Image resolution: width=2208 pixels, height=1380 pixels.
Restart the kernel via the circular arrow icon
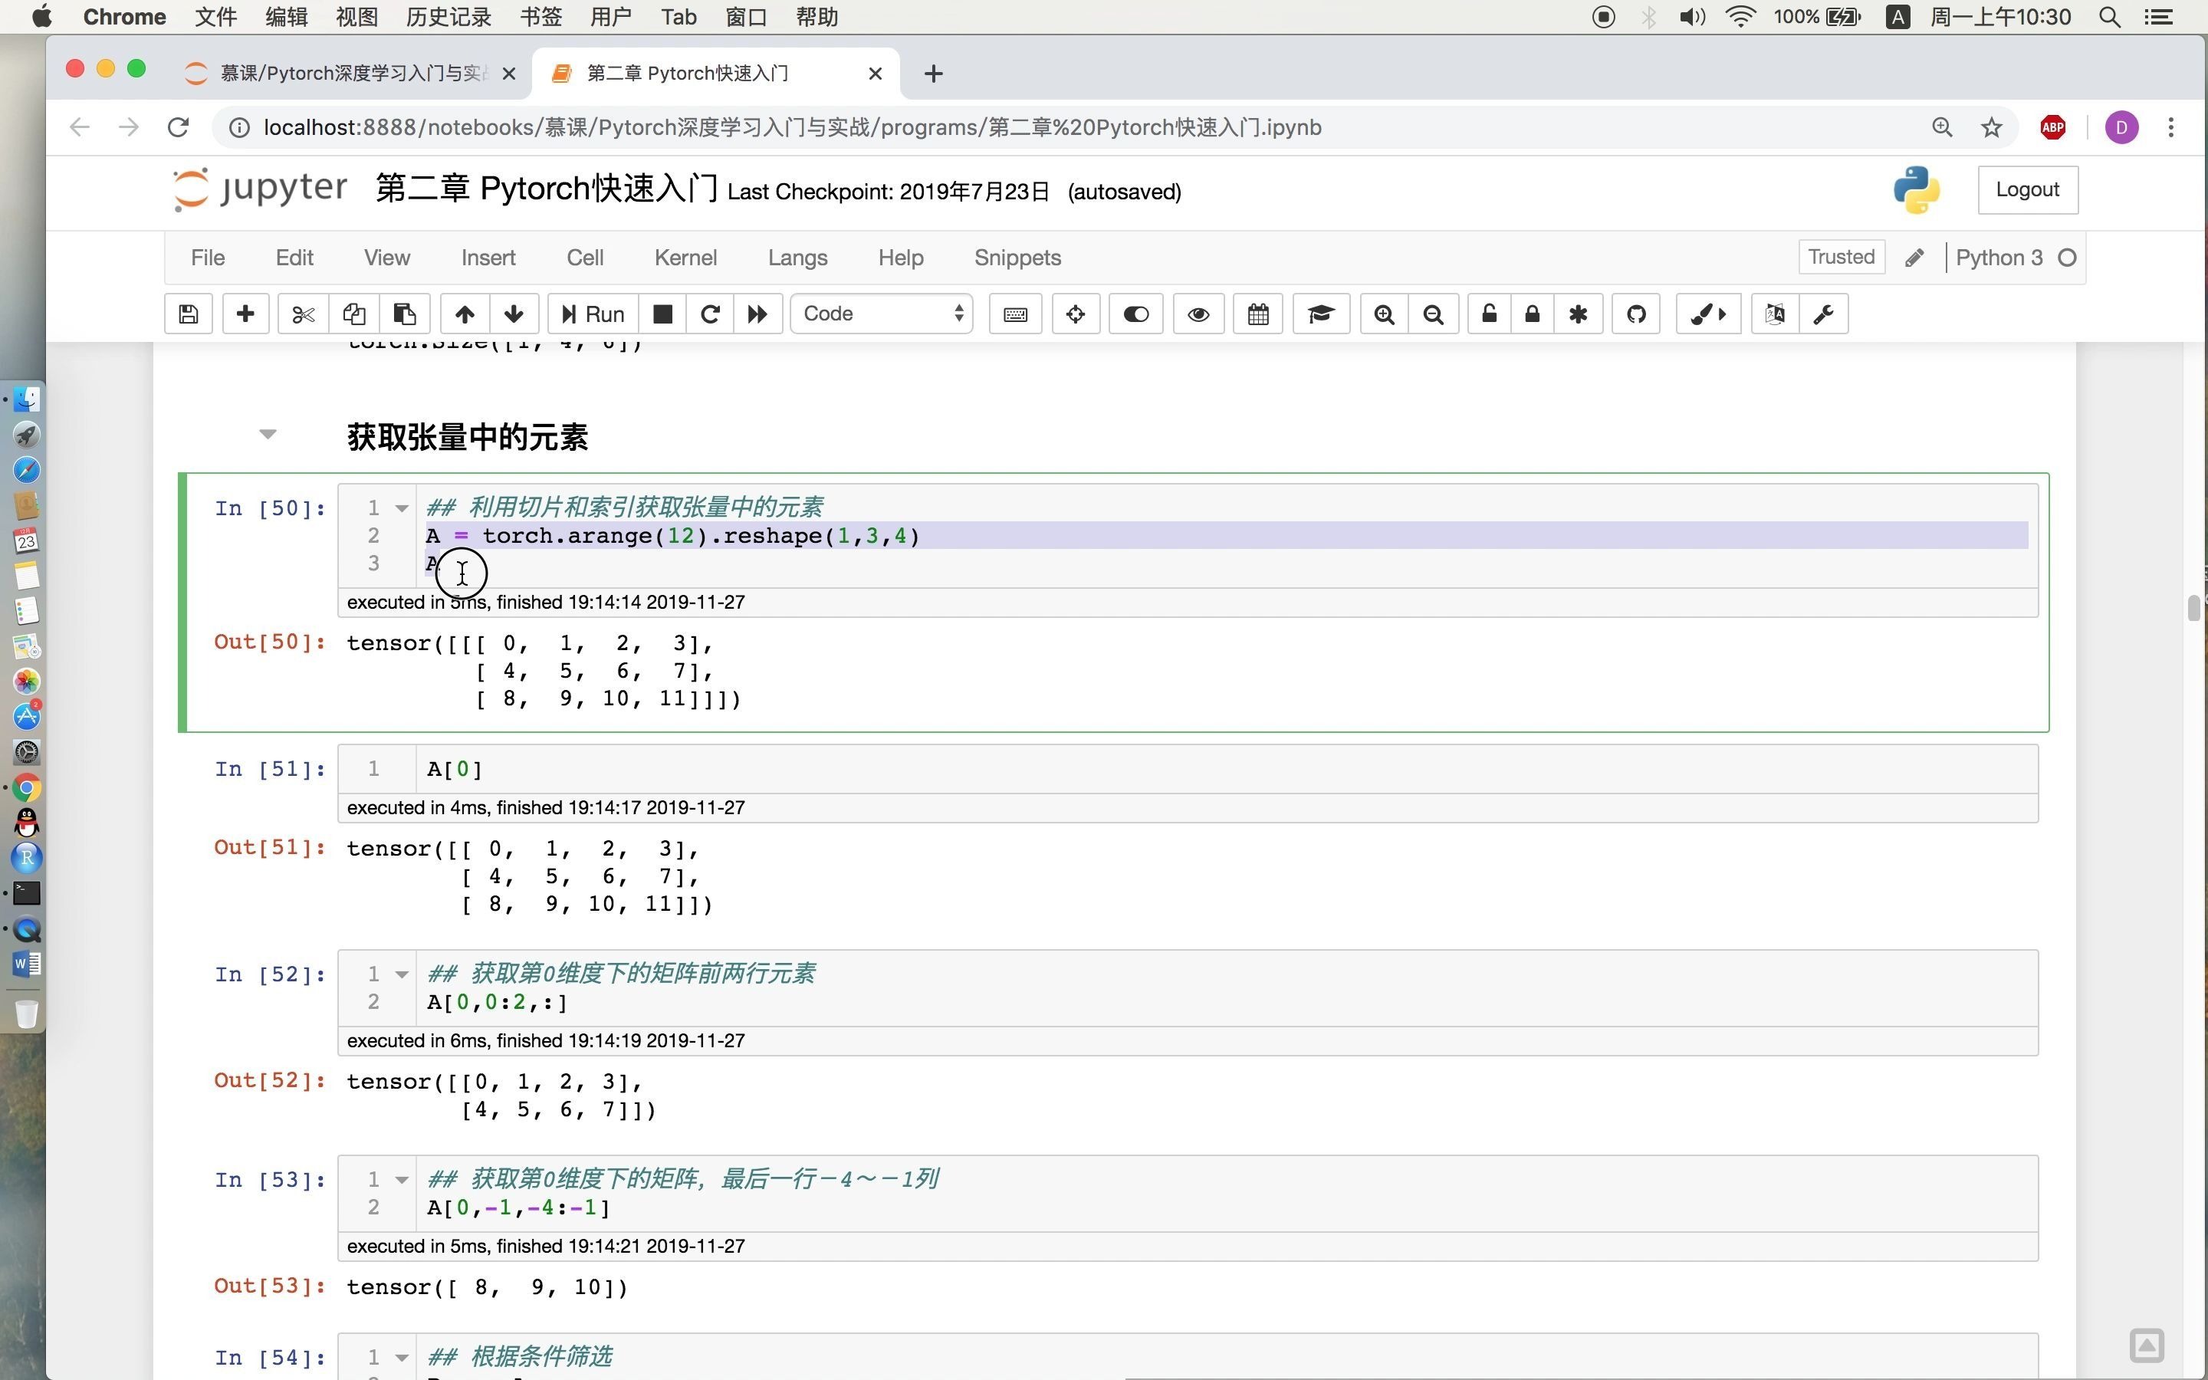(710, 314)
